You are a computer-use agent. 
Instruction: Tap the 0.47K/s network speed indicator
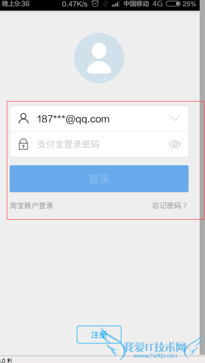point(75,4)
